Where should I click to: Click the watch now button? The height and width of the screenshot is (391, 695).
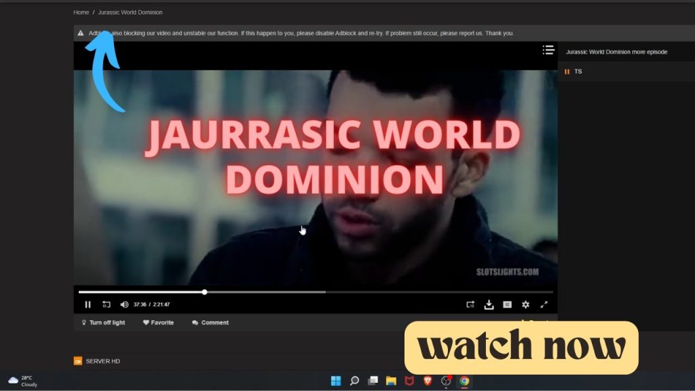coord(523,347)
